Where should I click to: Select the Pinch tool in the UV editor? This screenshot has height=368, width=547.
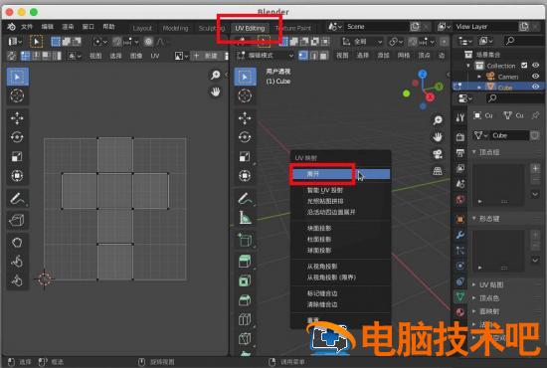click(x=17, y=279)
